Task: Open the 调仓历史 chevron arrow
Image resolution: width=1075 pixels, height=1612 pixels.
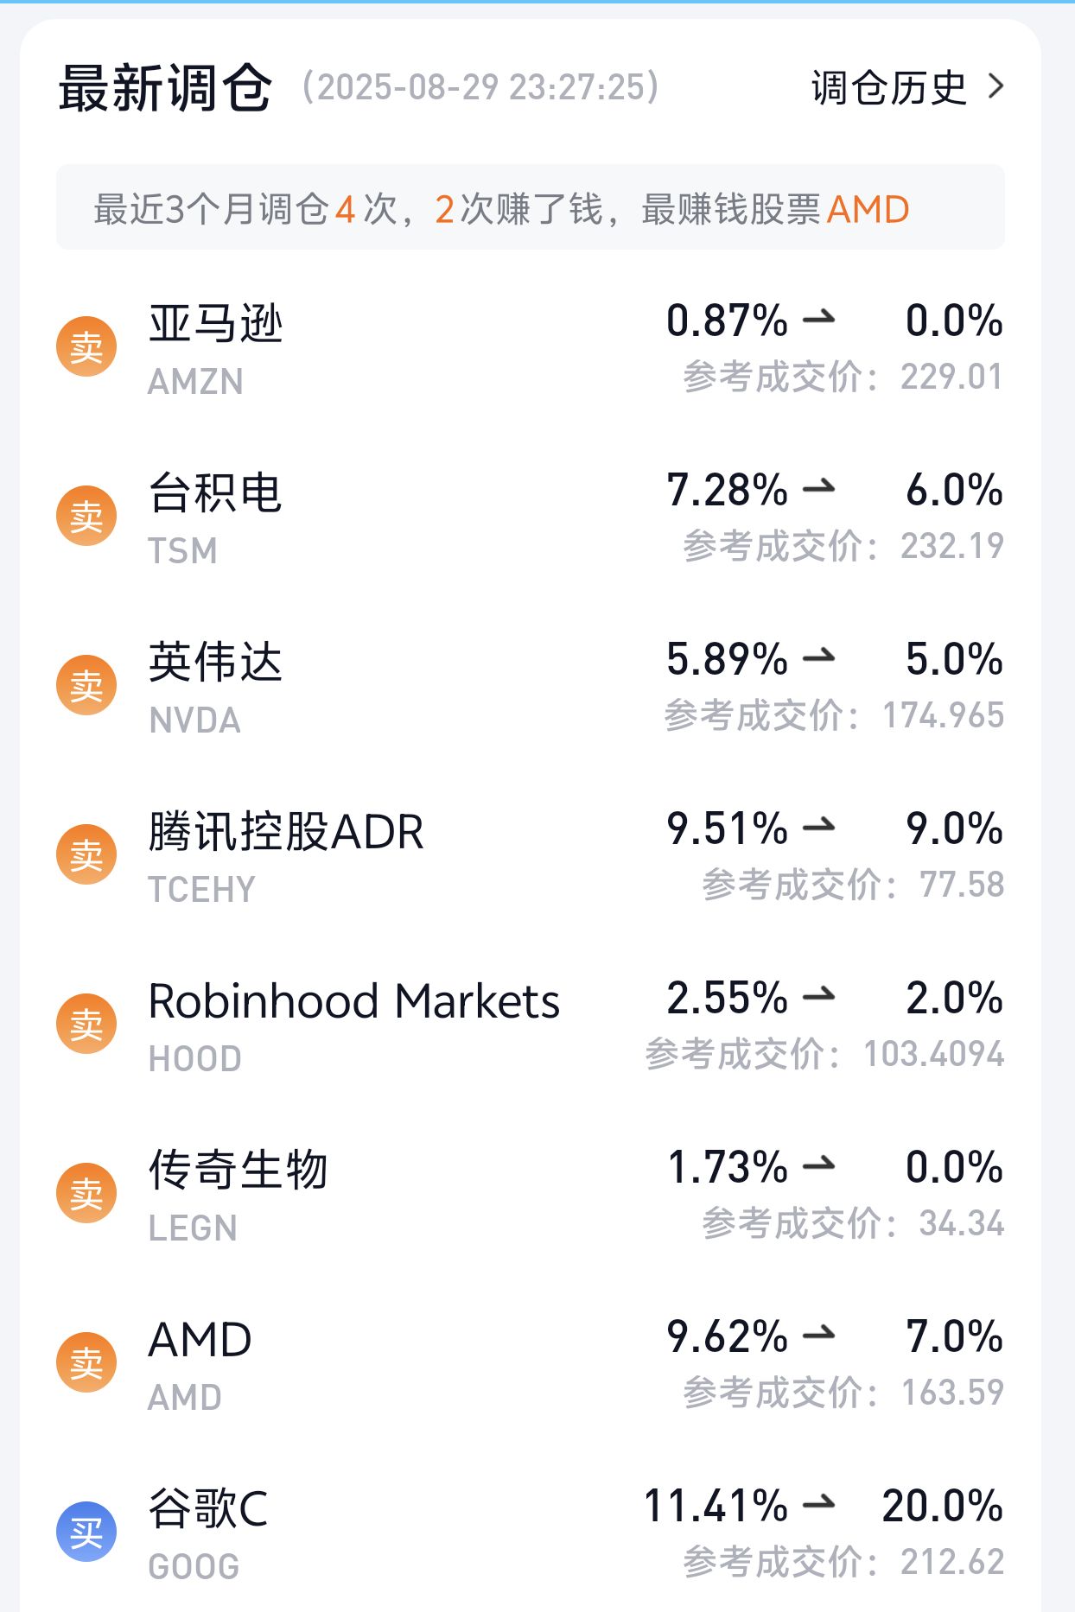Action: pos(996,86)
